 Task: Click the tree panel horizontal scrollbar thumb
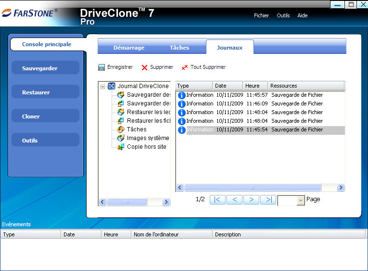pos(127,202)
